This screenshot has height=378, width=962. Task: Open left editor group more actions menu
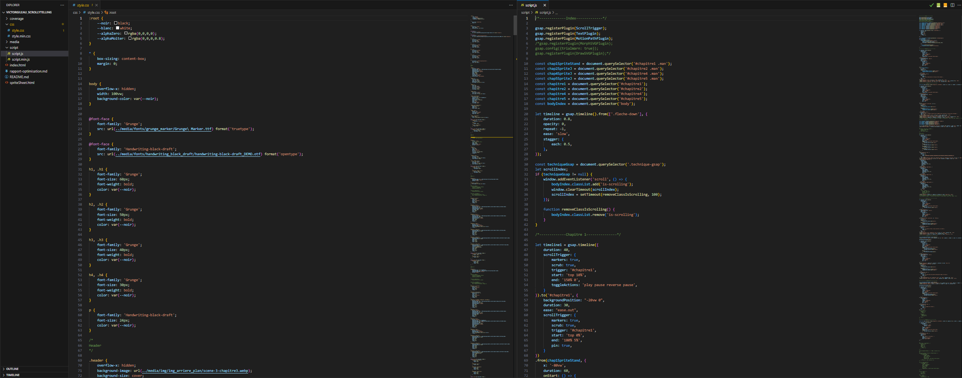point(511,5)
